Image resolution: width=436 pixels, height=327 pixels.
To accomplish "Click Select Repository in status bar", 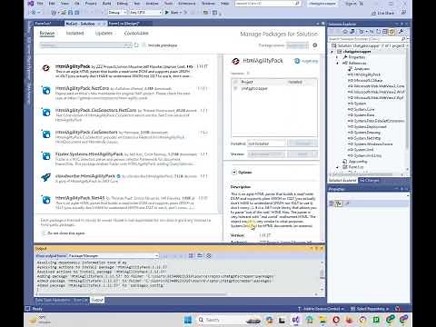I will pos(370,309).
